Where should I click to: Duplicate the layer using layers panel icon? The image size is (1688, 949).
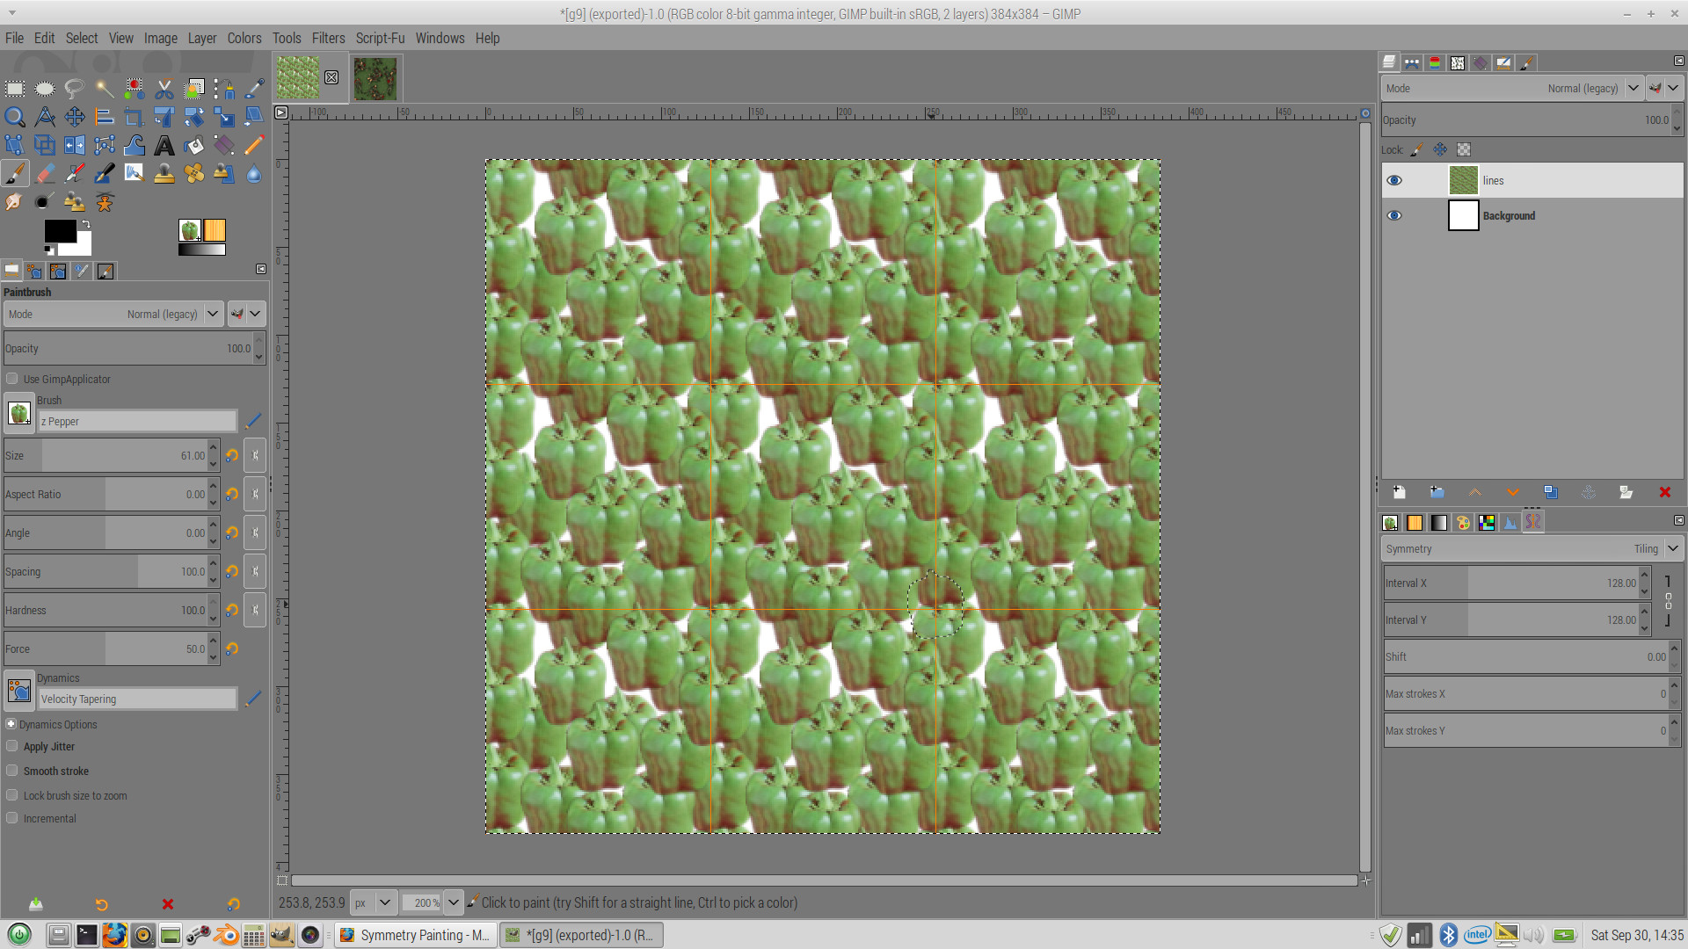coord(1550,493)
